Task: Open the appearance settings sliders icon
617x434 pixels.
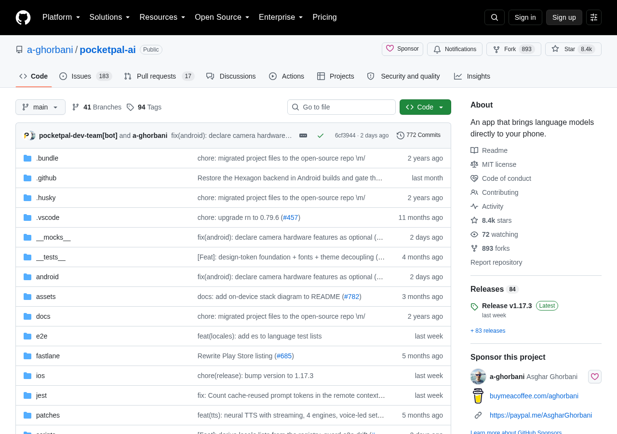Action: point(594,17)
